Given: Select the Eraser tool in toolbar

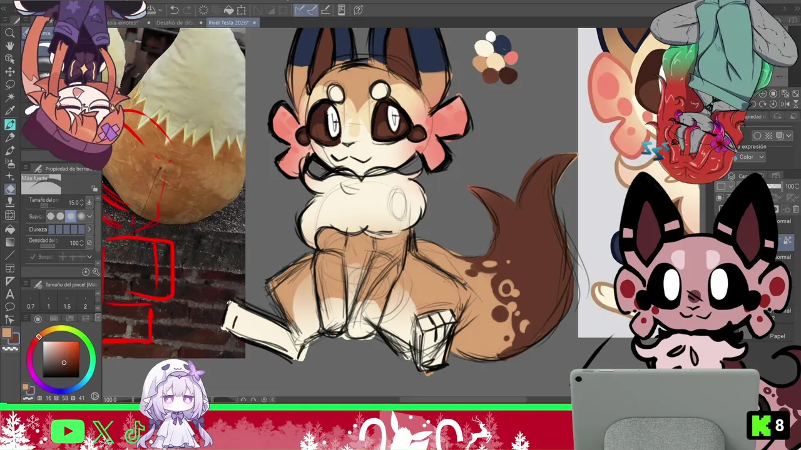Looking at the screenshot, I should [x=10, y=189].
